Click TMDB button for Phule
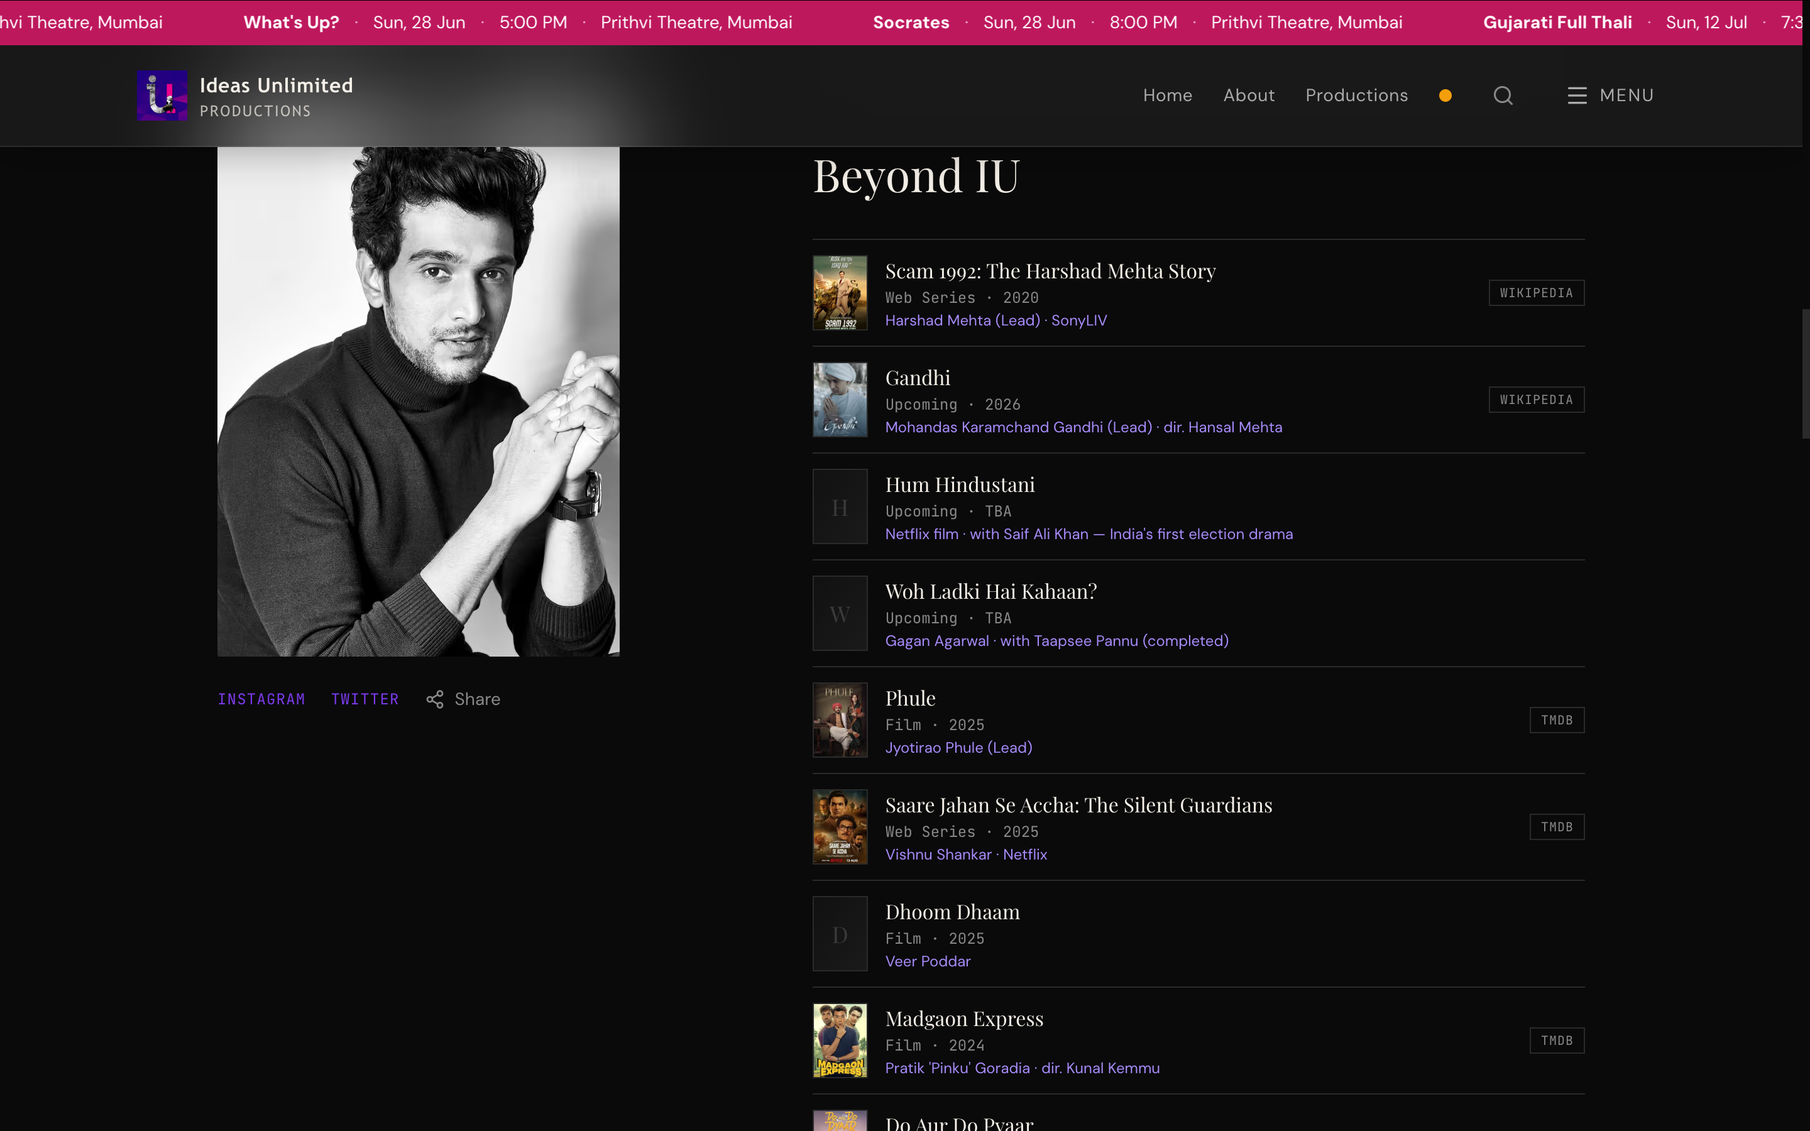This screenshot has width=1810, height=1131. (x=1557, y=719)
